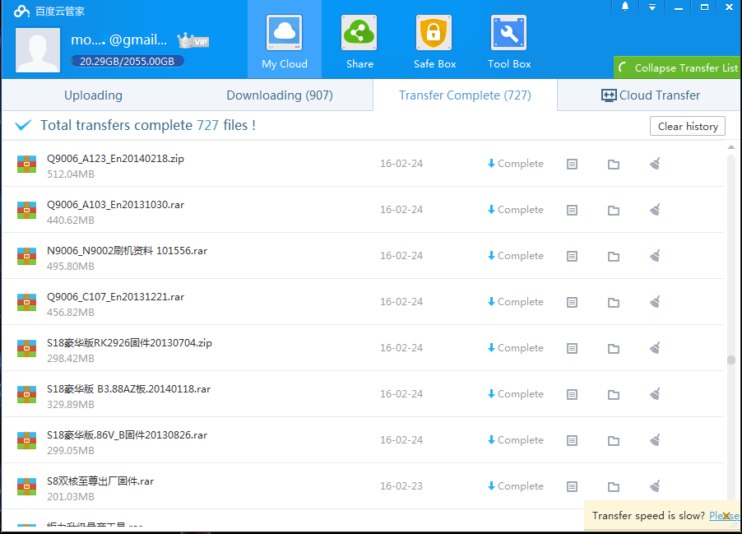Open file details for Q9006_A123_En20140218.zip
The width and height of the screenshot is (742, 534).
[x=572, y=165]
